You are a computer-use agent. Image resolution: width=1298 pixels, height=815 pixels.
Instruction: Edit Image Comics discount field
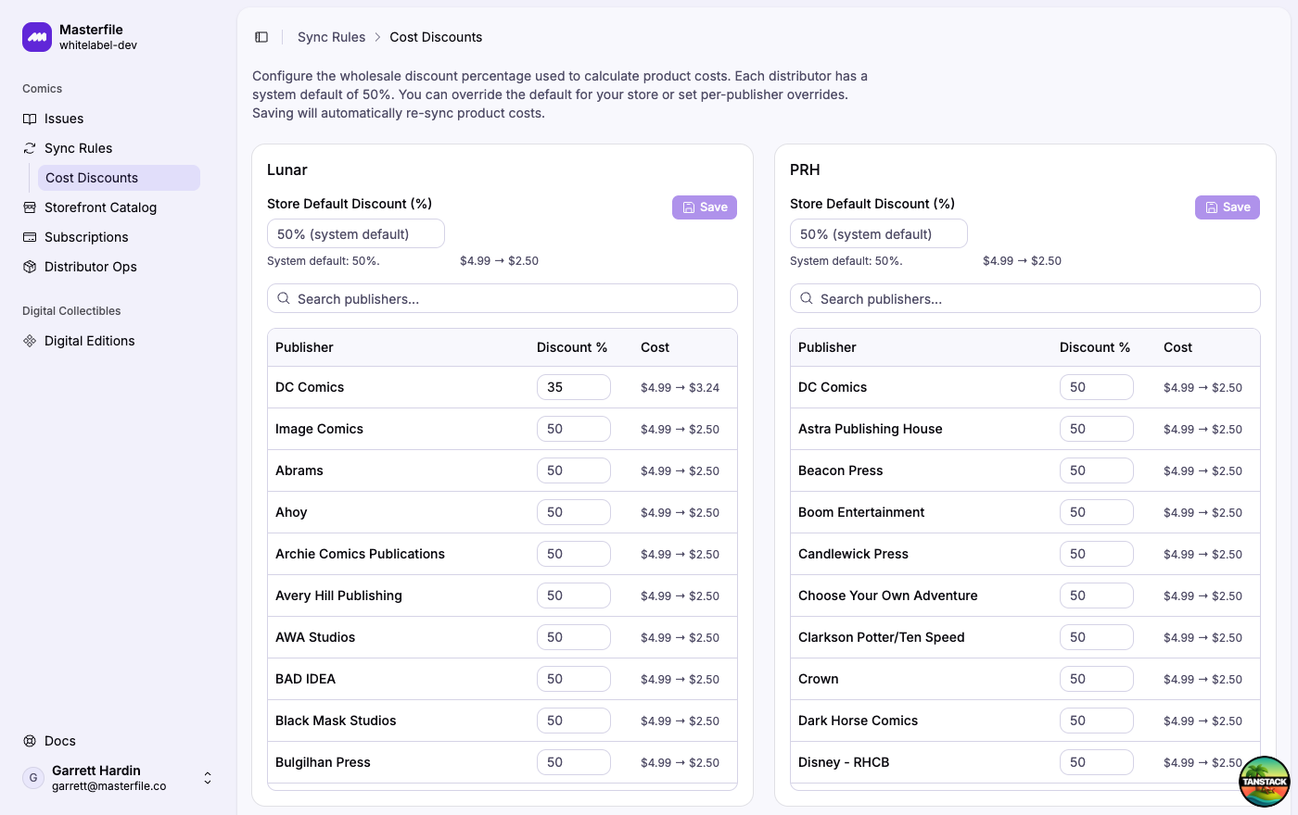574,429
